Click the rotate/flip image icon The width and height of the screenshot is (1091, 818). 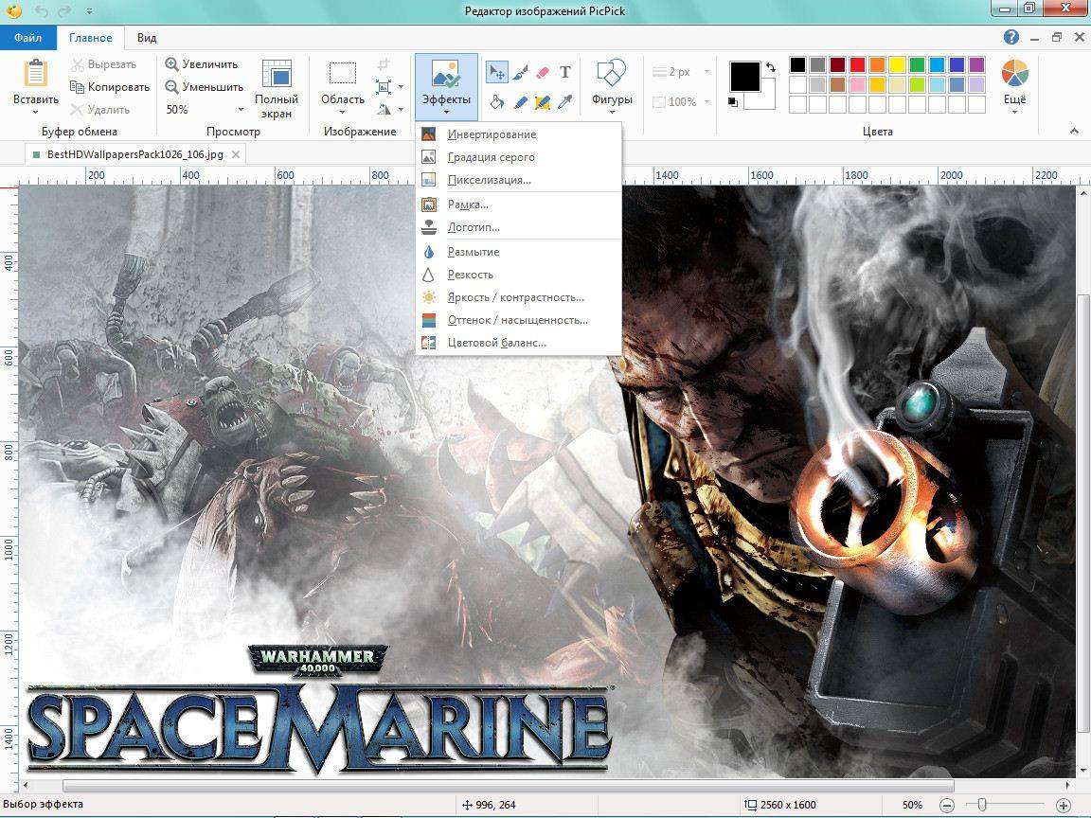click(x=384, y=109)
